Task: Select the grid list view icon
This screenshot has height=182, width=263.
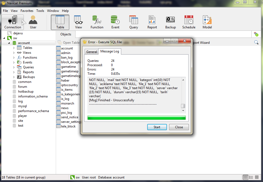Action: [245, 177]
